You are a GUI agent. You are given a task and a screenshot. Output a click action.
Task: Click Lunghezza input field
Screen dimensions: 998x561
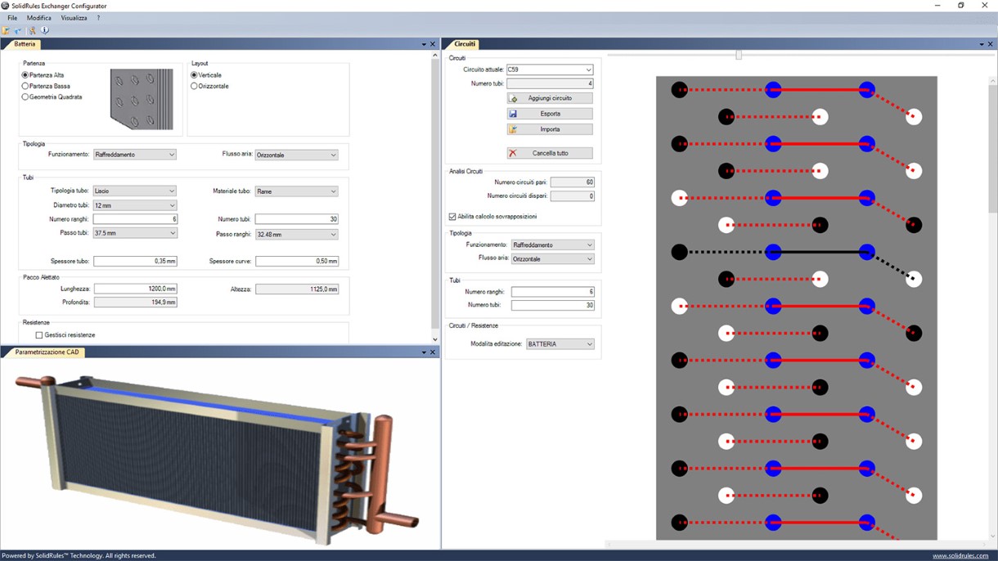click(135, 289)
